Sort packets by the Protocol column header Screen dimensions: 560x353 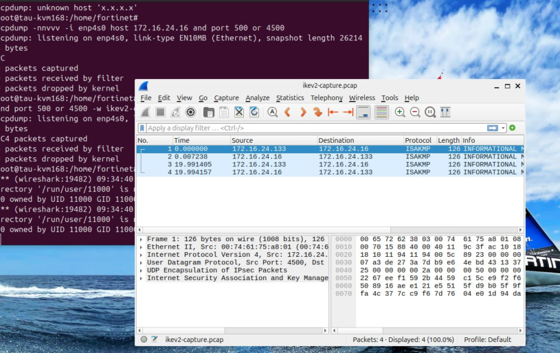coord(420,140)
